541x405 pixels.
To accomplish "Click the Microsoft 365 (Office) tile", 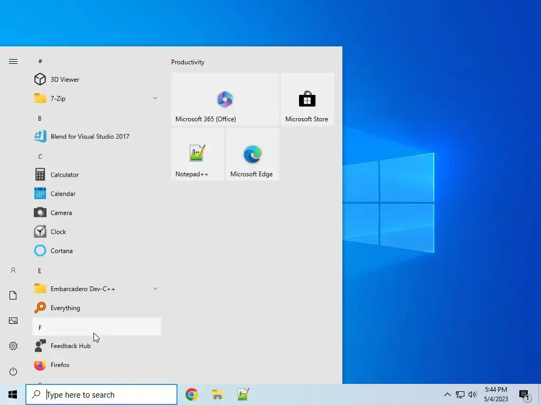I will (x=225, y=99).
